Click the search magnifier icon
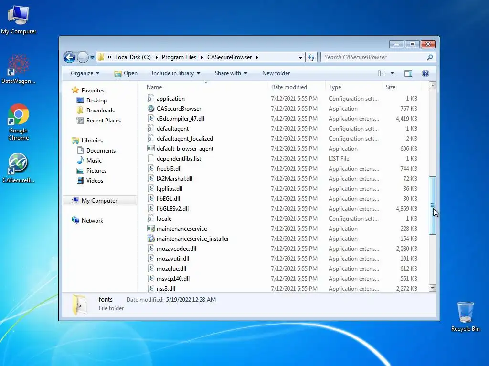 [430, 57]
